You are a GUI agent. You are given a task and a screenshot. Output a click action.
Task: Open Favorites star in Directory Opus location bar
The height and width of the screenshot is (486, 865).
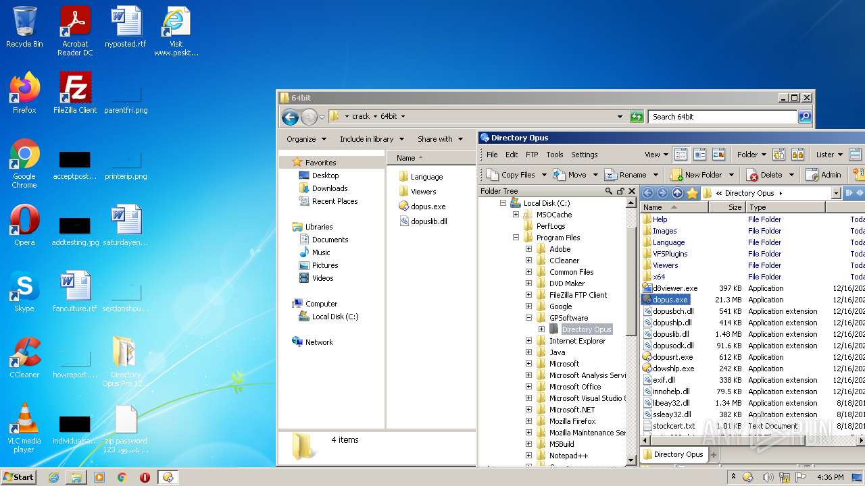[692, 193]
